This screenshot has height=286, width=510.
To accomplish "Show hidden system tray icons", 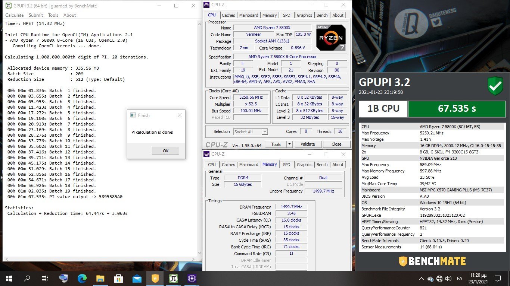I will [x=422, y=279].
